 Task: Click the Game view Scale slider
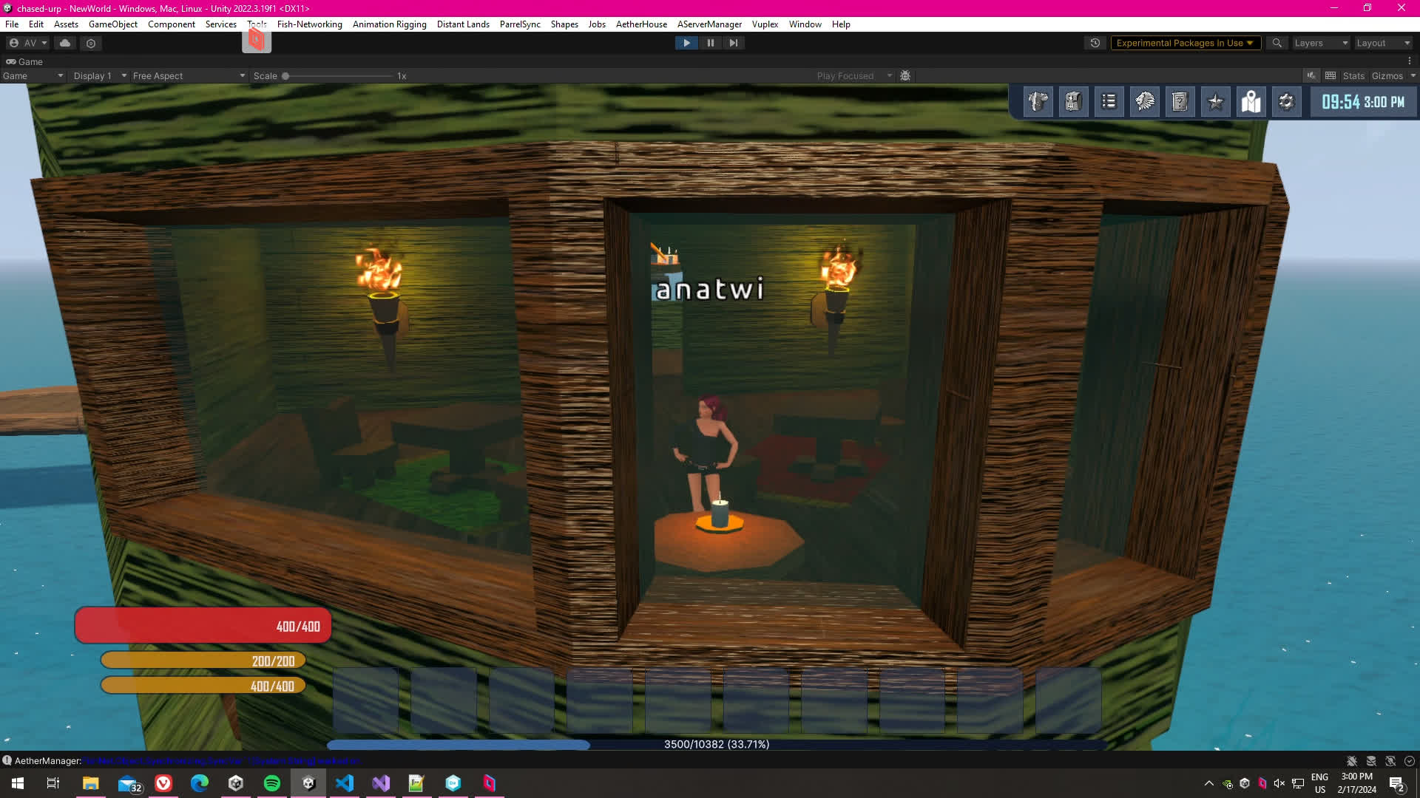coord(338,76)
